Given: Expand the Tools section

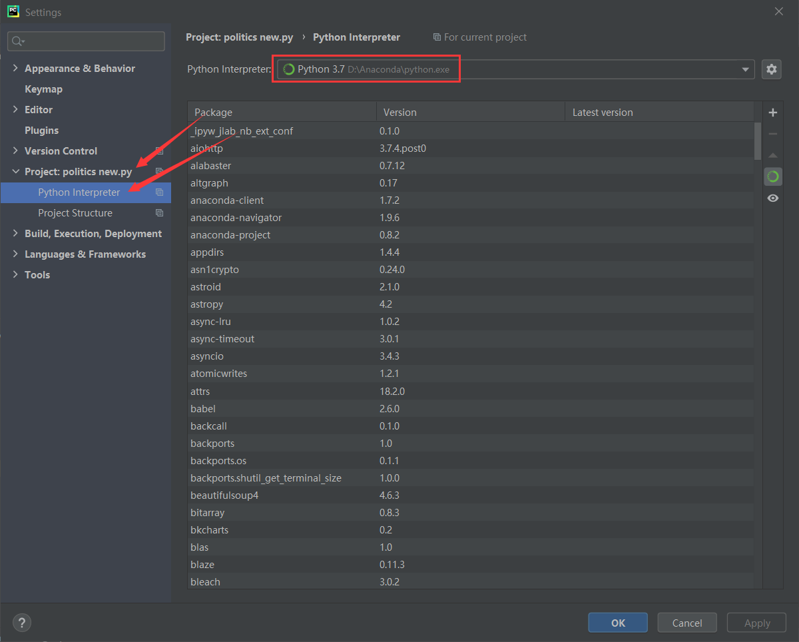Looking at the screenshot, I should click(16, 275).
